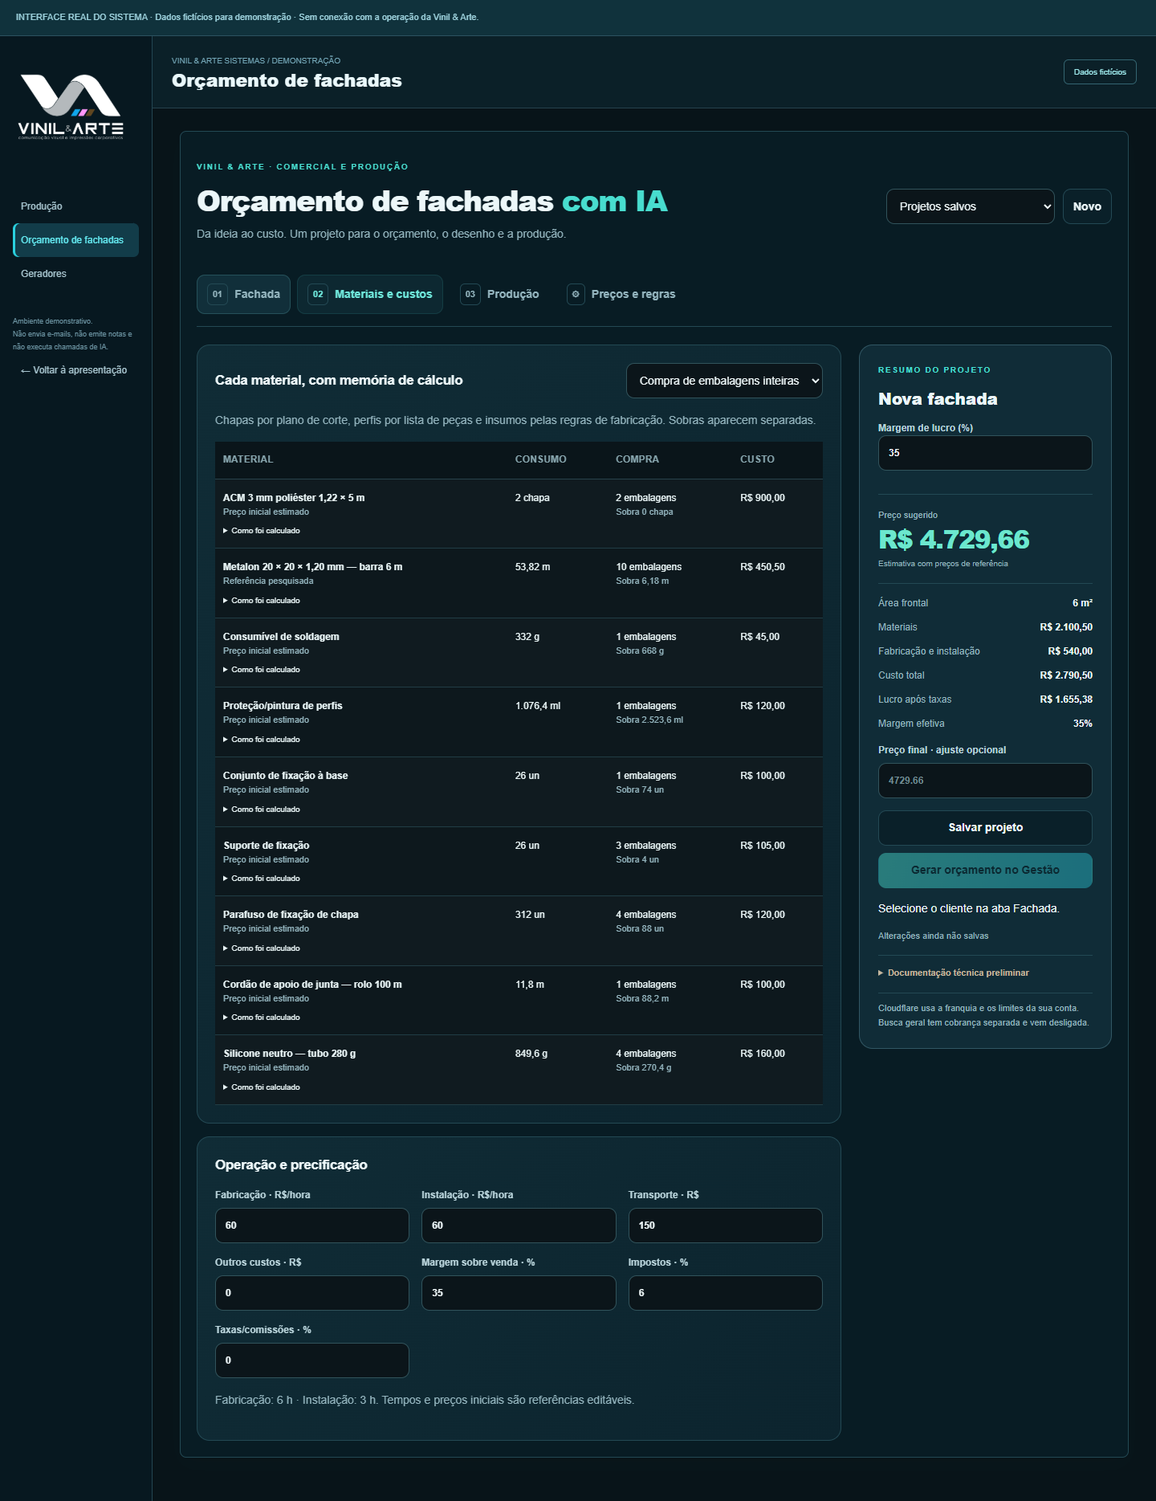Click the R$ 160,00 cost cell
Viewport: 1156px width, 1501px height.
tap(763, 1054)
